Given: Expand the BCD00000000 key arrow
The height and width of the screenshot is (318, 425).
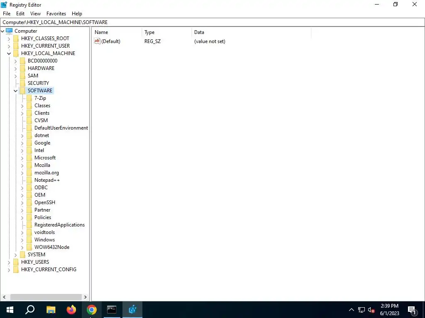Looking at the screenshot, I should [x=15, y=61].
